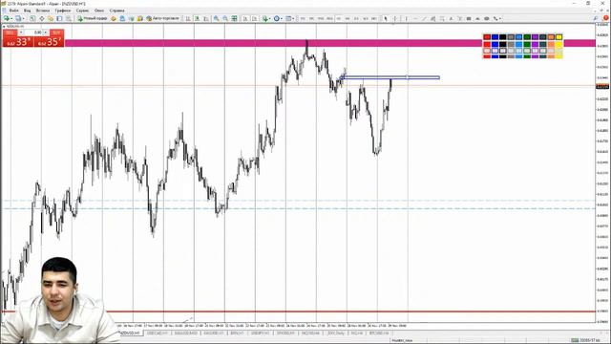Open the New Chart toolbar icon
Viewport: 611px width, 344px height.
[7, 18]
